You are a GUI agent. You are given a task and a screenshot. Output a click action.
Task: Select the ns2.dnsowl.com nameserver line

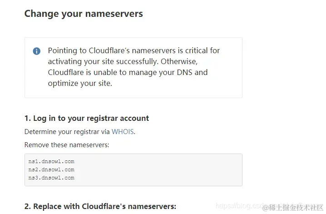point(51,170)
